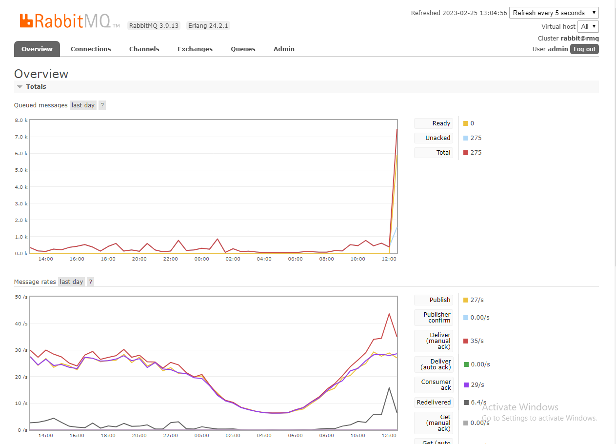Click the Deliver (auto ack) label
The width and height of the screenshot is (616, 444).
pos(434,364)
